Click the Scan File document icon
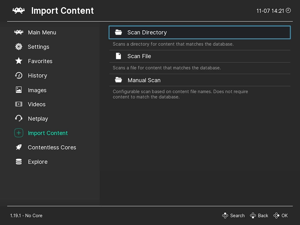 118,56
